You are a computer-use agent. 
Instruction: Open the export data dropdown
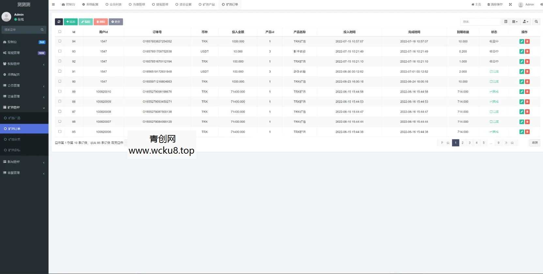click(525, 22)
